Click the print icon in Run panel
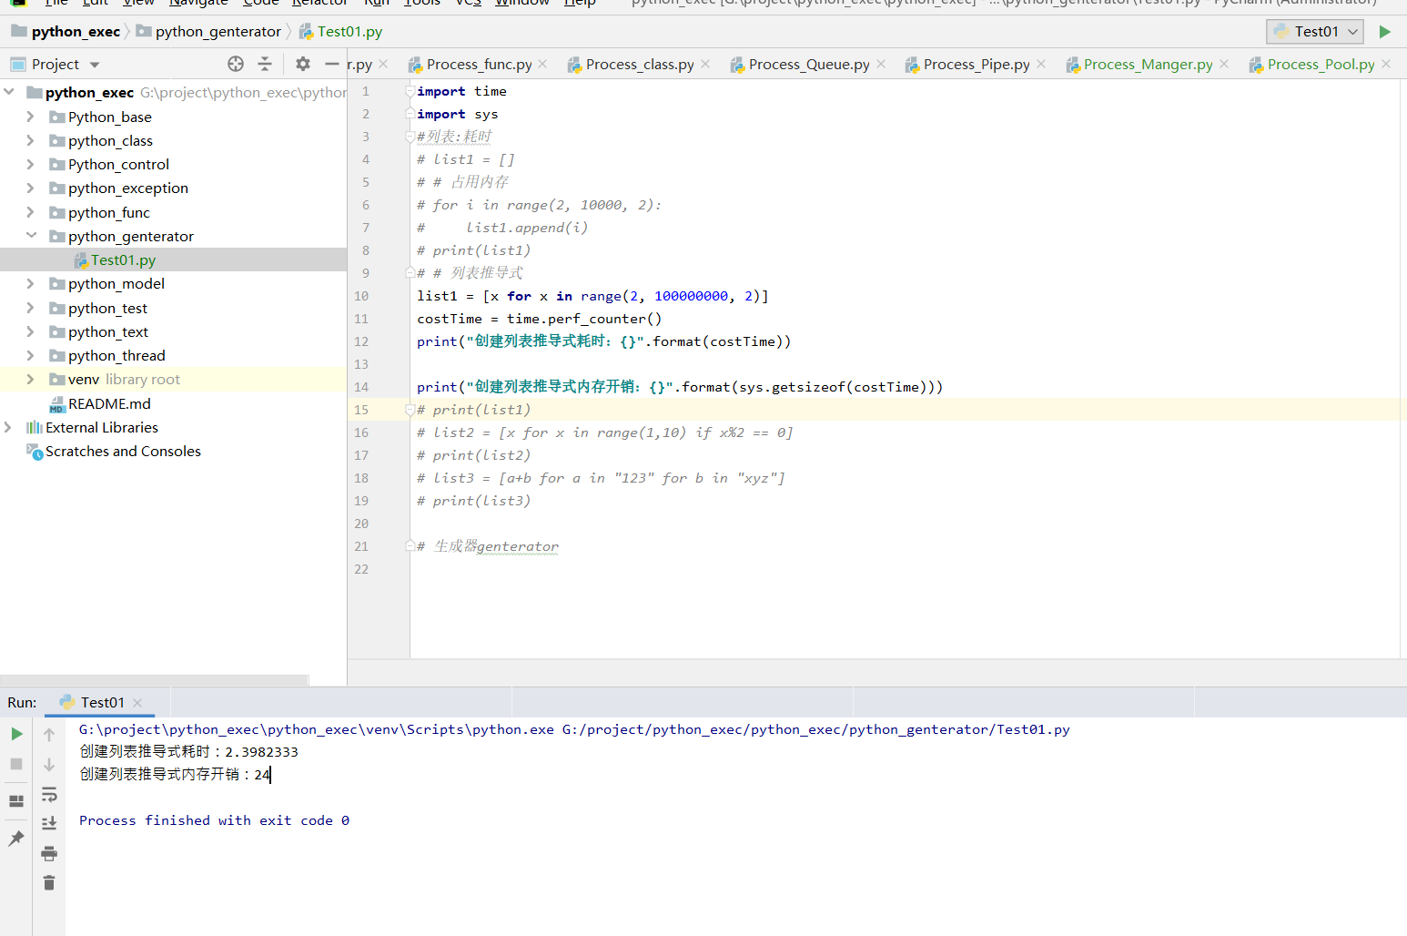The image size is (1407, 936). coord(49,853)
